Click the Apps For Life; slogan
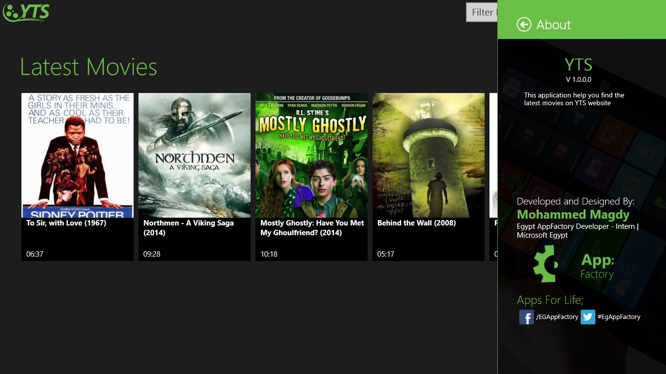This screenshot has height=374, width=666. [550, 300]
